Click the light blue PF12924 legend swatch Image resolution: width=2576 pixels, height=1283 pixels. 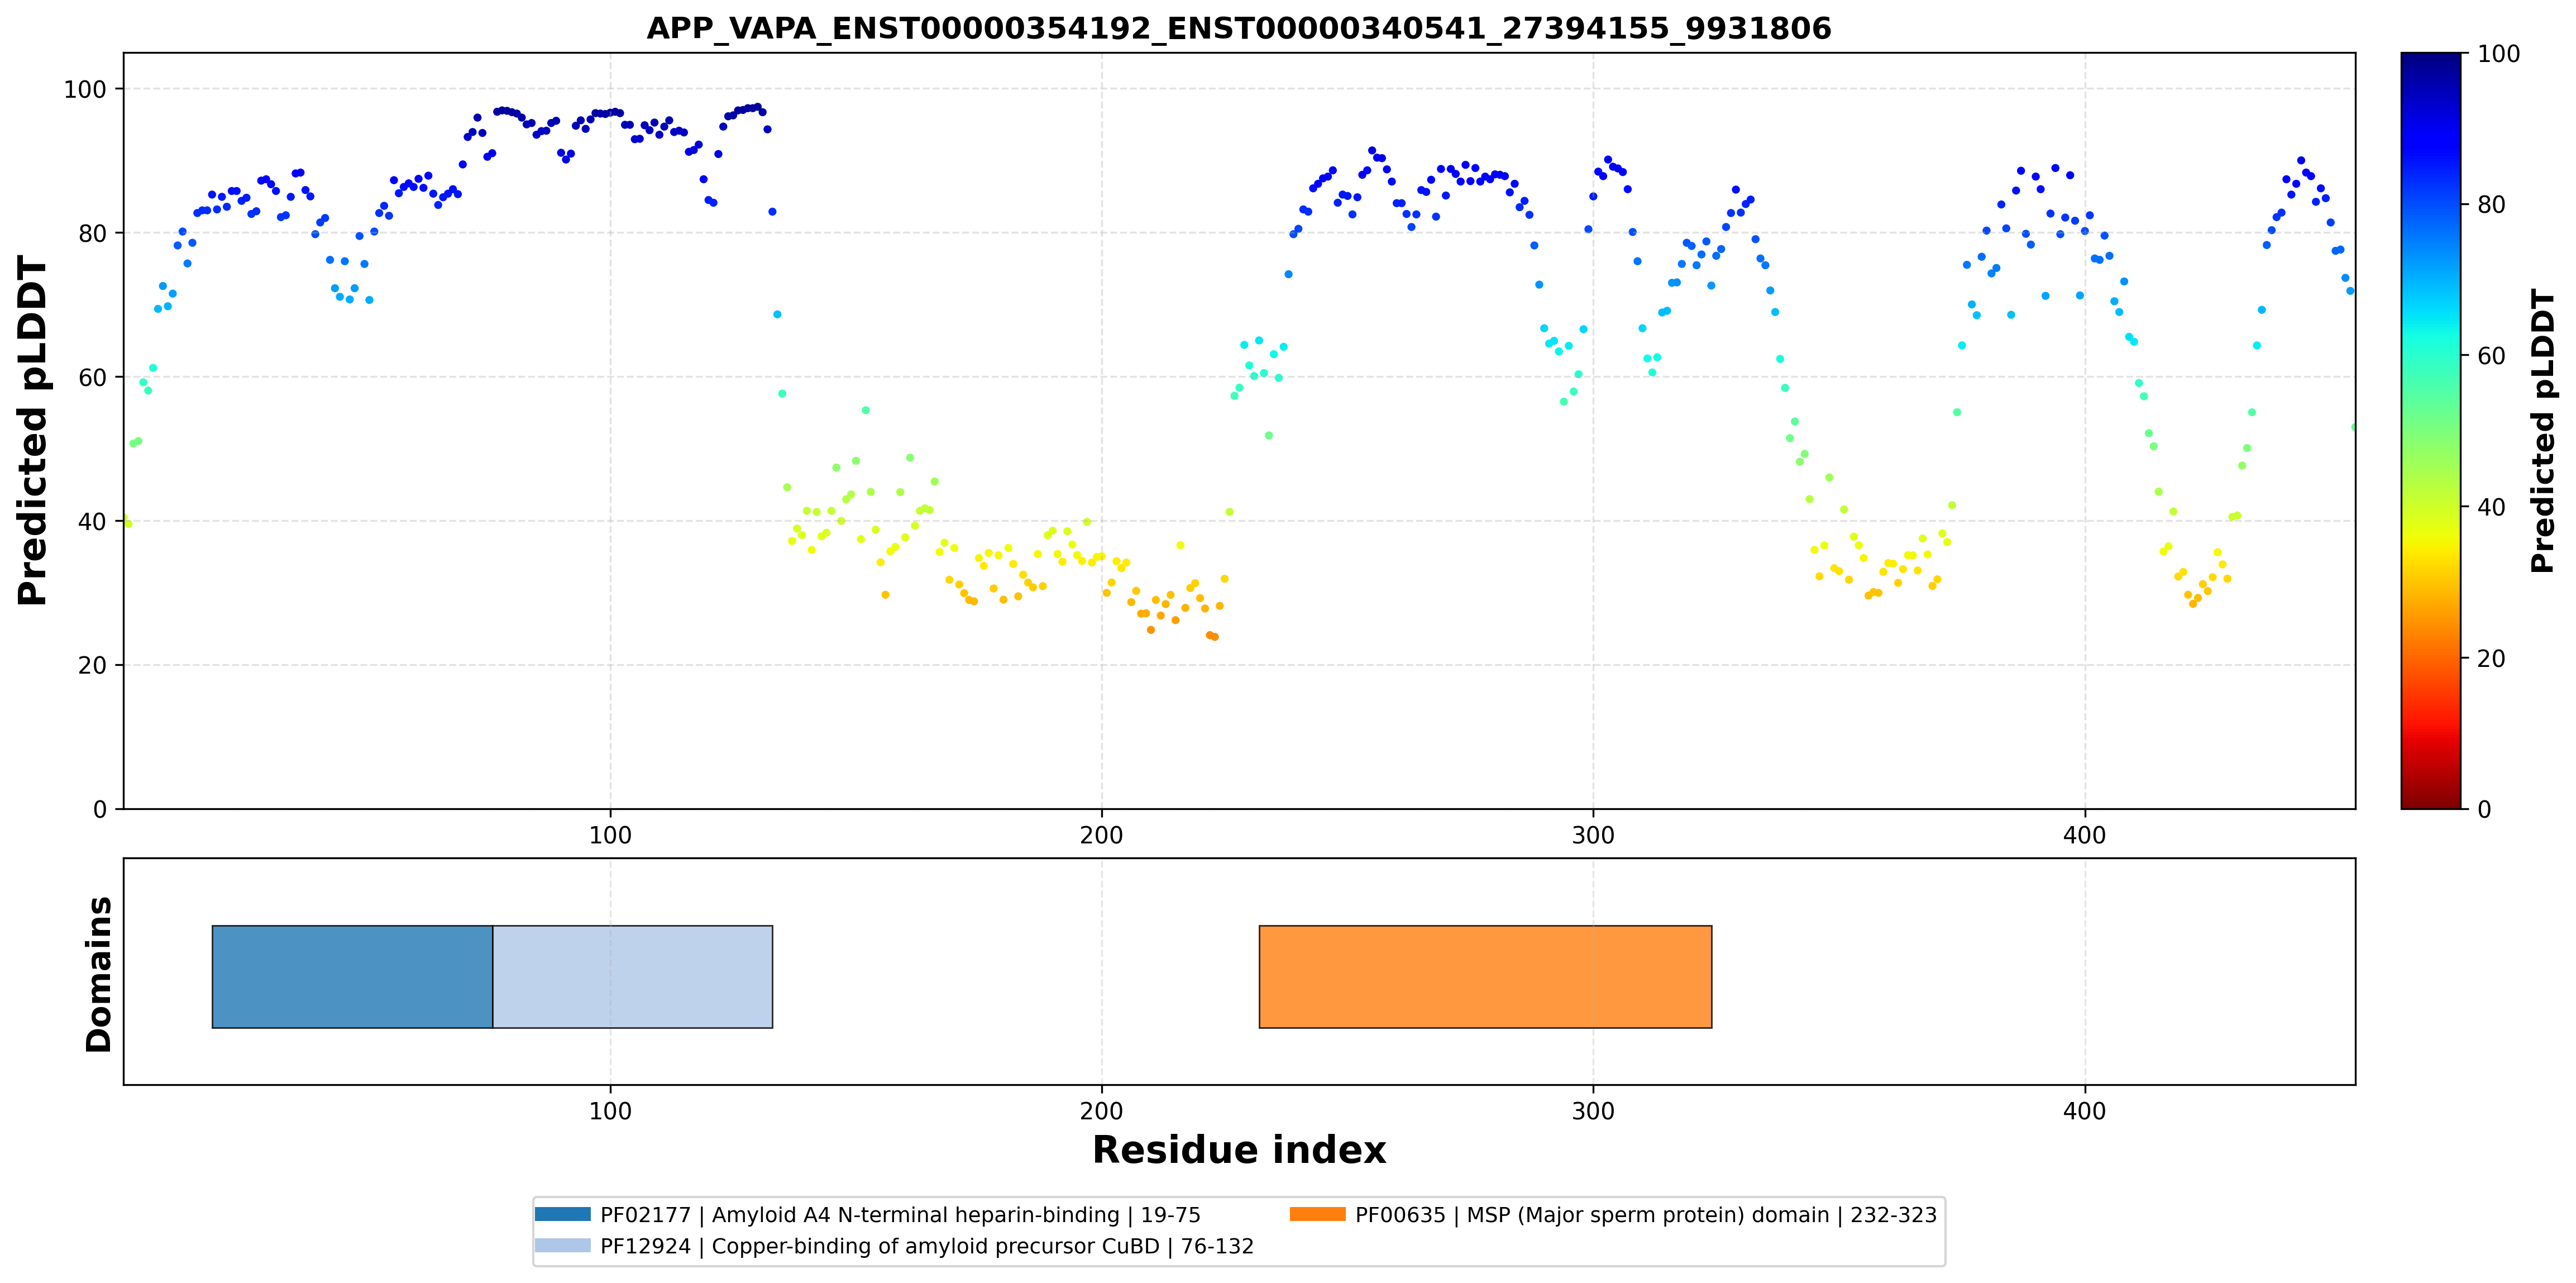tap(563, 1245)
